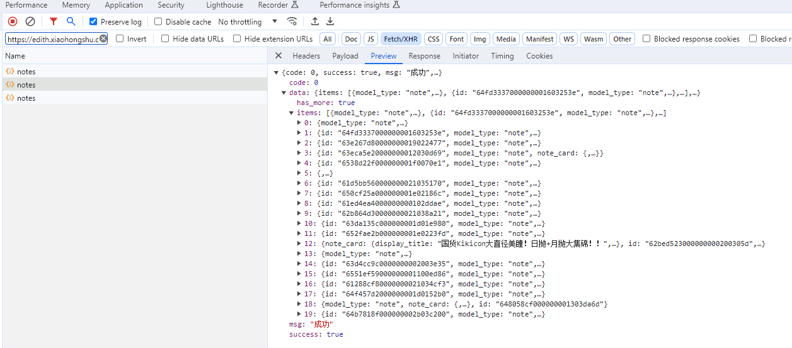Open the Lighthouse panel tab

point(224,5)
